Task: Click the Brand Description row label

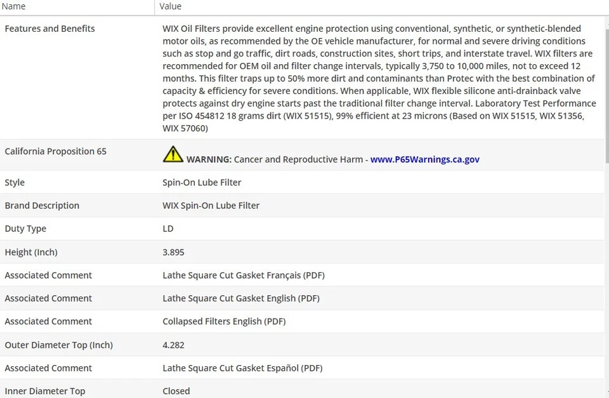Action: (42, 206)
